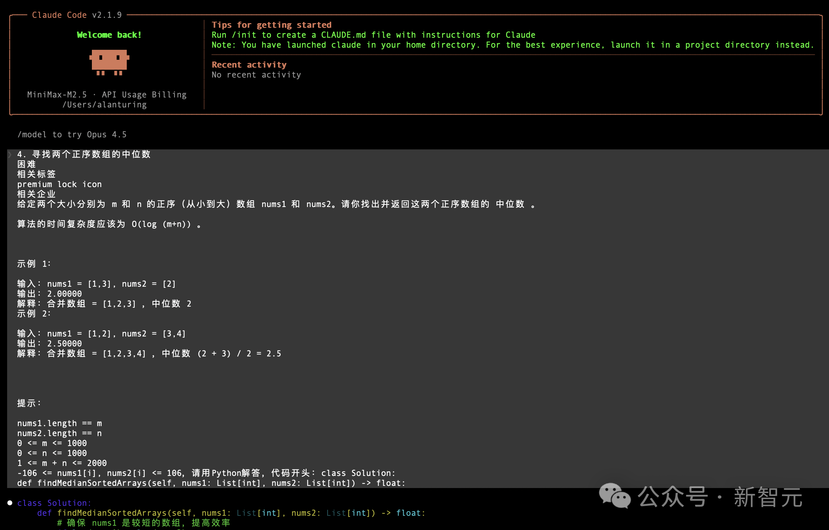Click the Recent activity heading

pyautogui.click(x=249, y=65)
